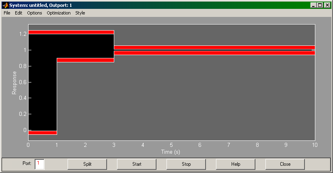Click the Stop button
333x173 pixels.
click(x=186, y=164)
